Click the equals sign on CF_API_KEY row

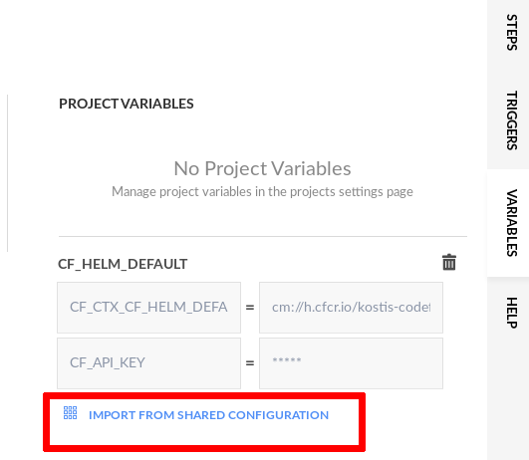pos(250,363)
